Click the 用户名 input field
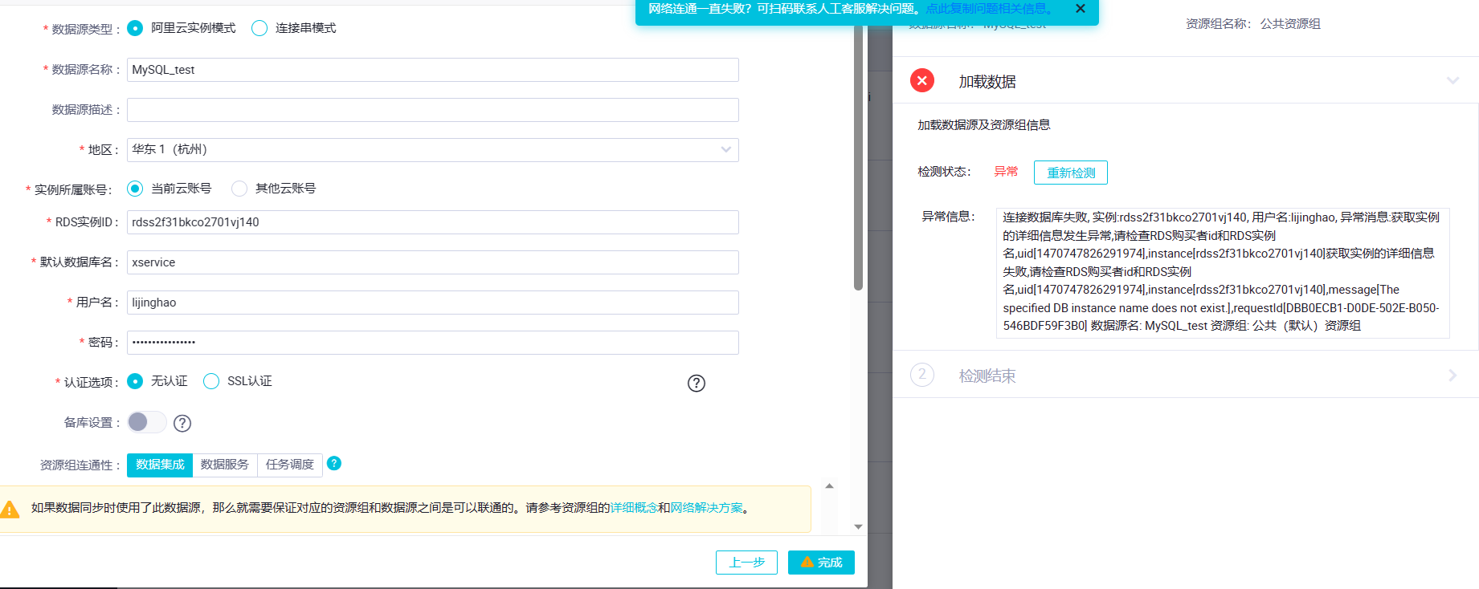Viewport: 1479px width, 589px height. 433,303
